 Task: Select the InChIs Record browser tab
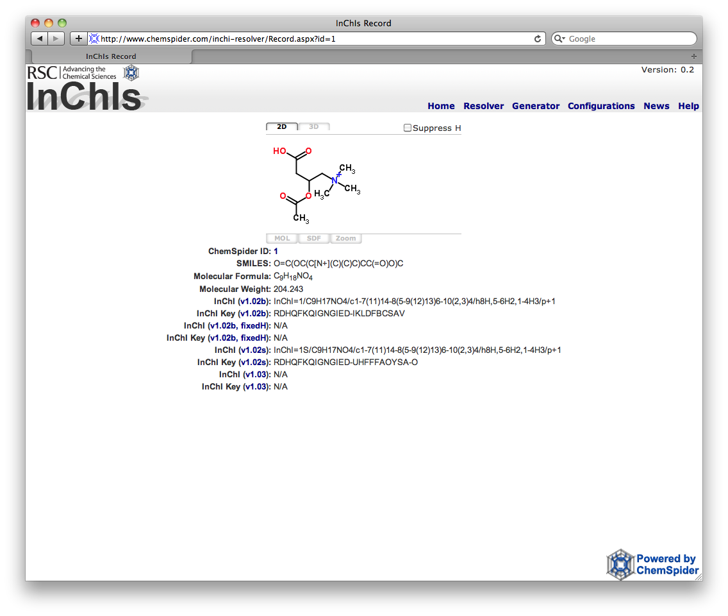click(x=111, y=56)
